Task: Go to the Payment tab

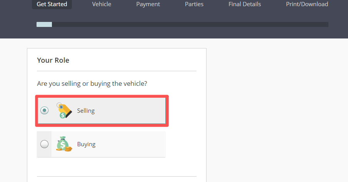Action: point(148,4)
